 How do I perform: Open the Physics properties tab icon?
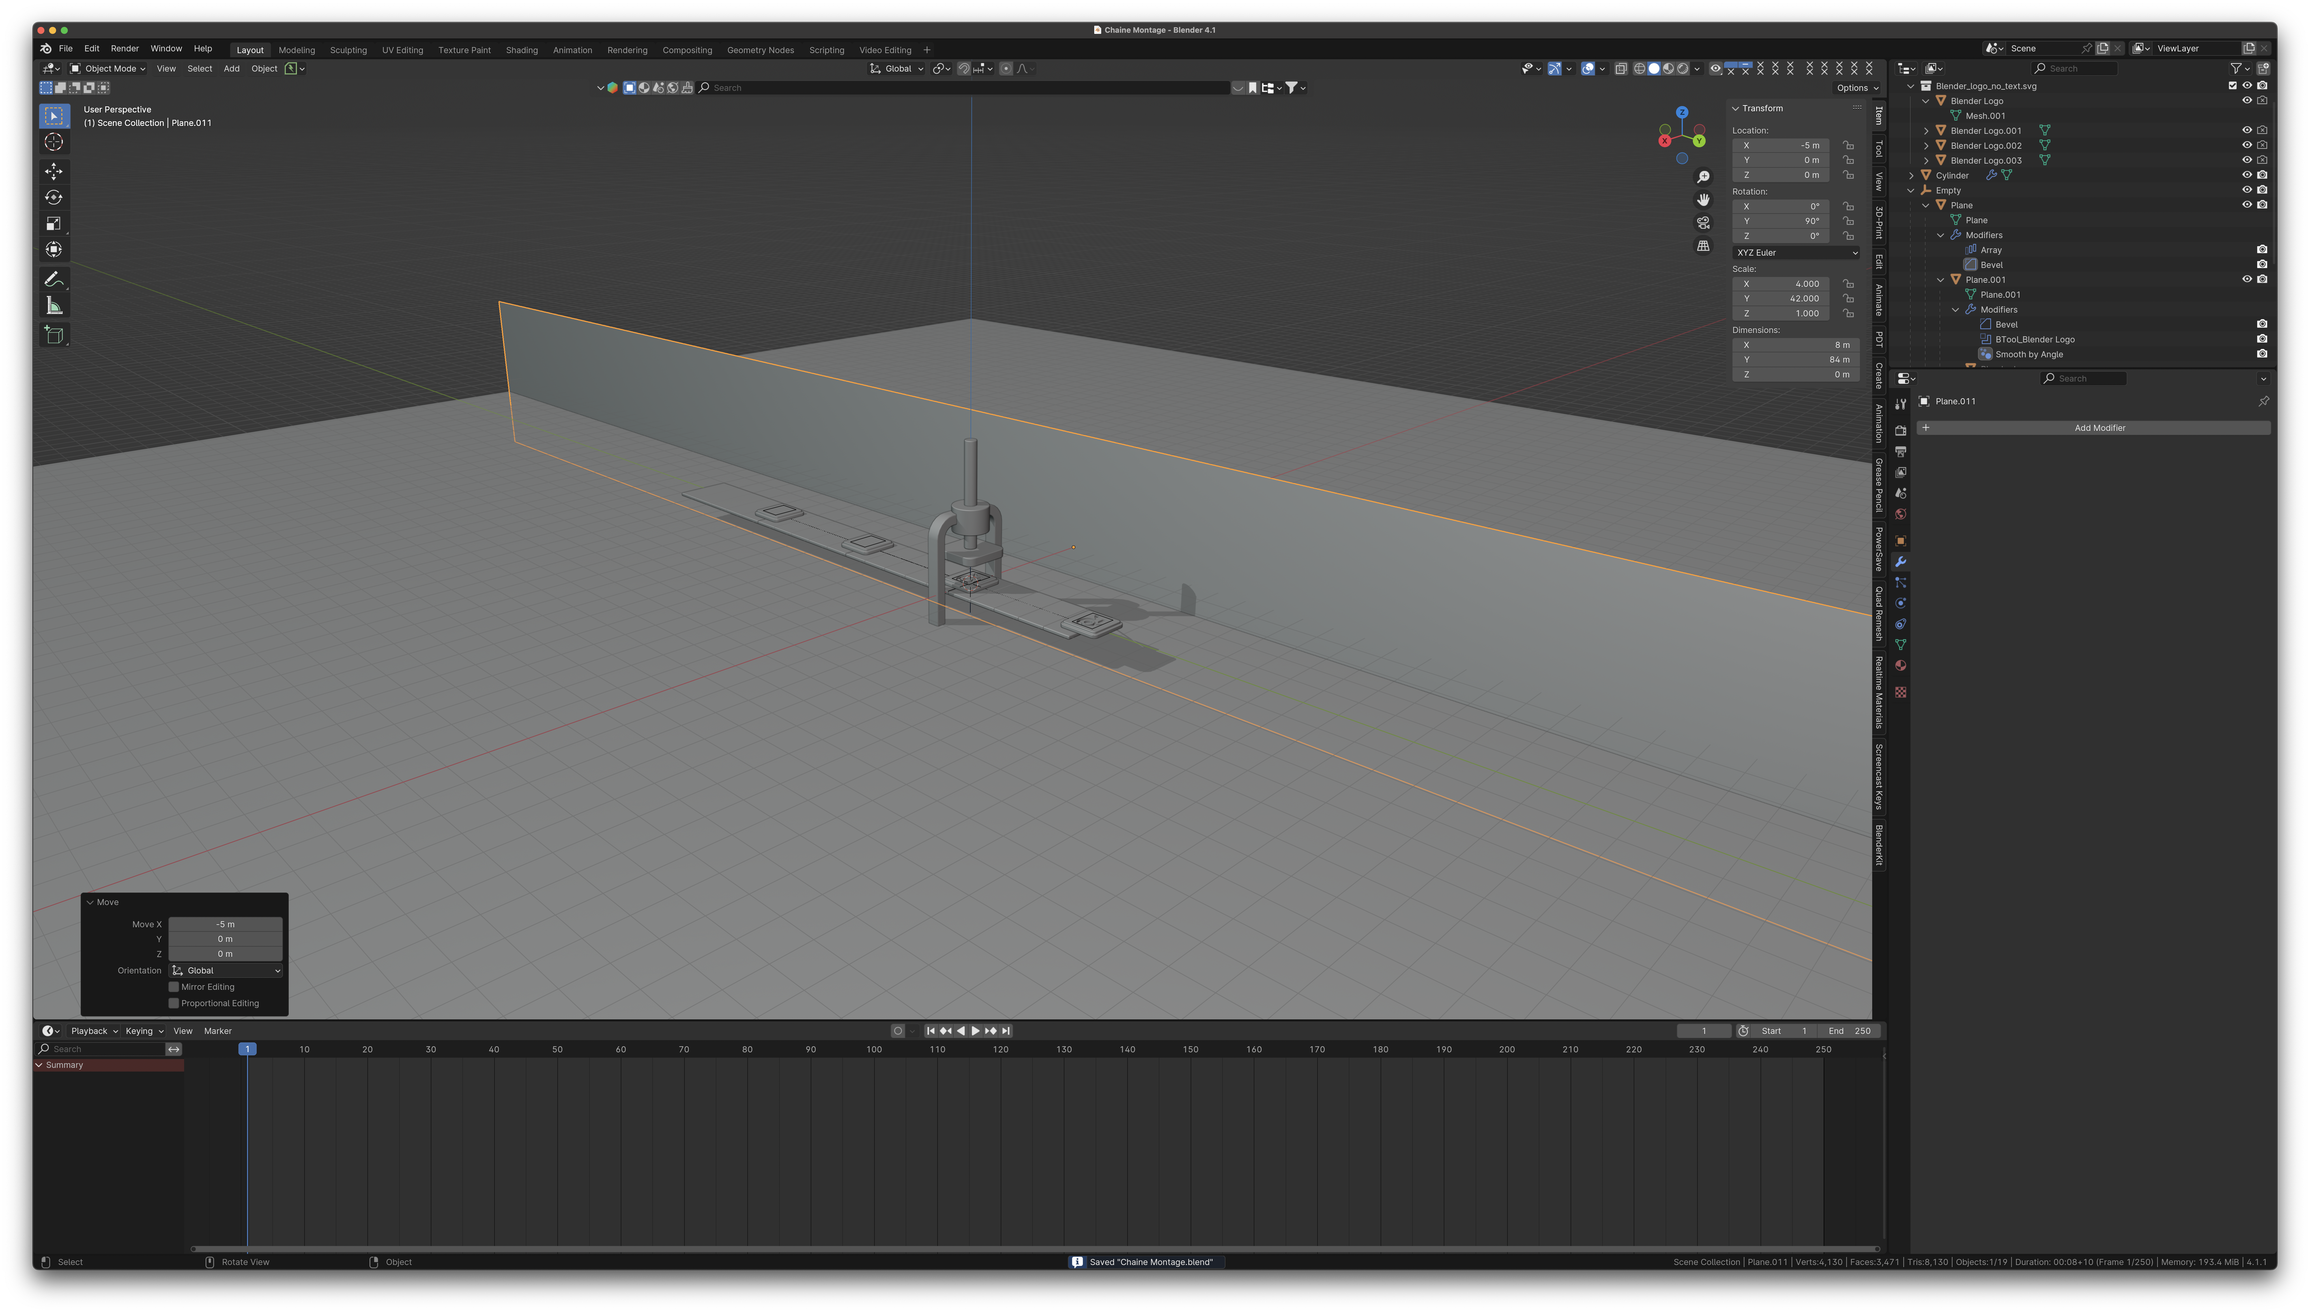click(x=1901, y=603)
